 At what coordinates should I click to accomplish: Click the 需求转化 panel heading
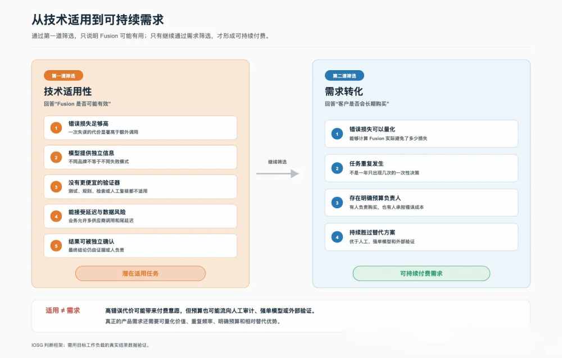tap(344, 91)
